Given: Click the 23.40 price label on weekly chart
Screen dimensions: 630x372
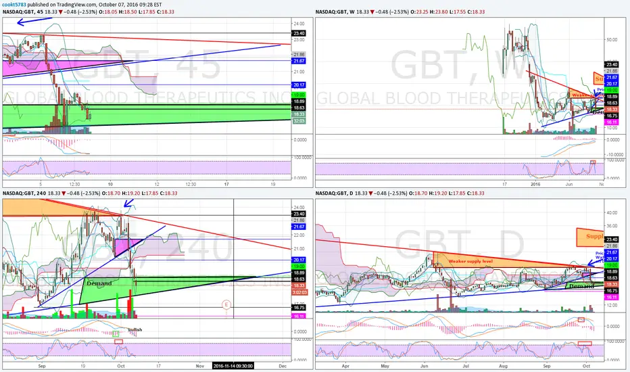Looking at the screenshot, I should 612,64.
